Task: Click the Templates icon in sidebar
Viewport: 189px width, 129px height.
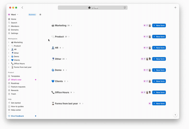Action: click(9, 76)
